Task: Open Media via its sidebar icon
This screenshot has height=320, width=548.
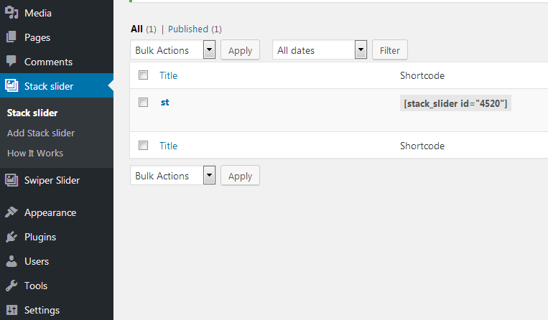Action: tap(11, 13)
